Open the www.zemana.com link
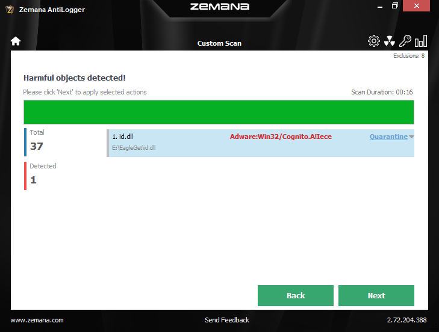The image size is (439, 332). tap(37, 320)
